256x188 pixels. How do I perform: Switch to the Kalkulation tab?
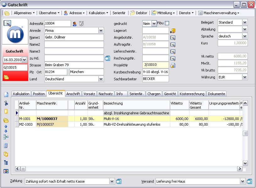click(x=21, y=94)
